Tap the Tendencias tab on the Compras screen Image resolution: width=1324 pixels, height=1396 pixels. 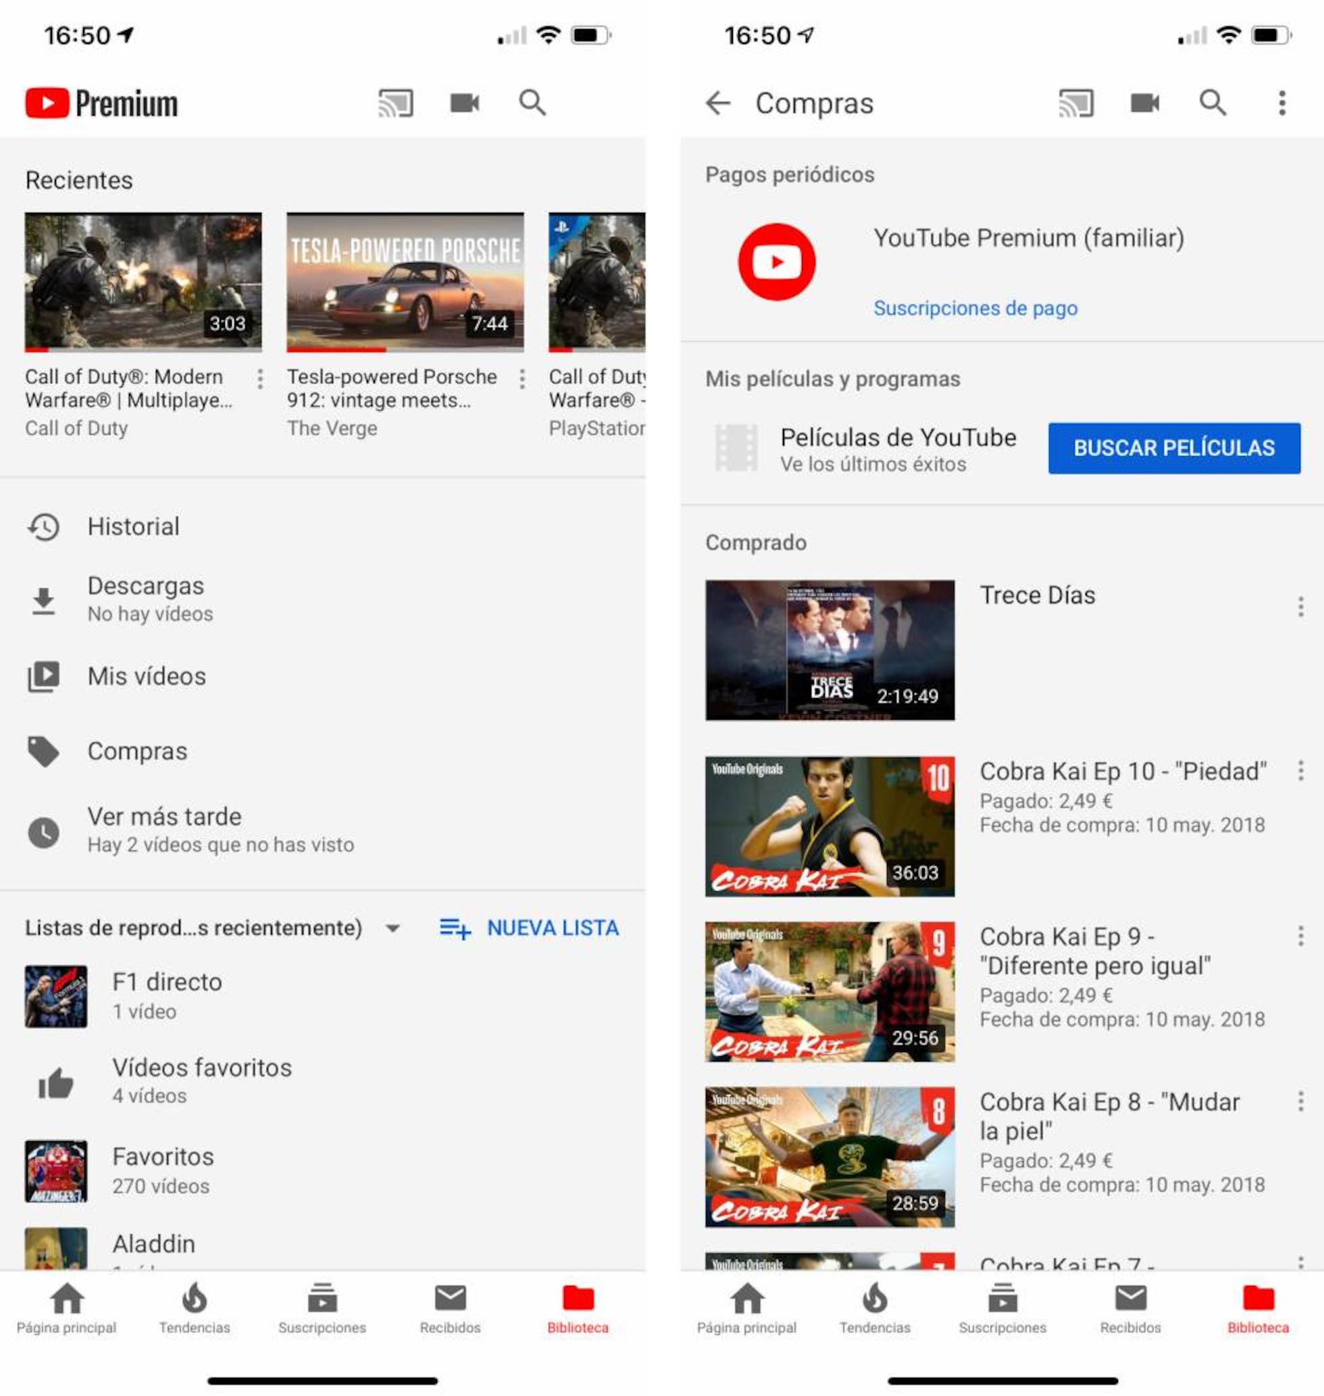coord(874,1308)
